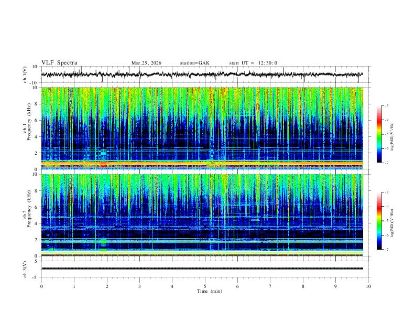This screenshot has height=321, width=415.
Task: Click the "-5" tick on ch.3(V) axis
Action: (x=36, y=277)
